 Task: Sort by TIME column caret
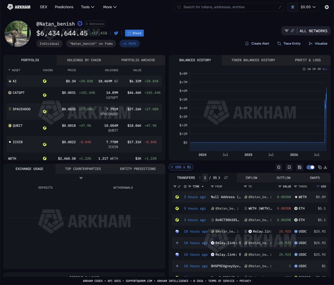pyautogui.click(x=202, y=186)
